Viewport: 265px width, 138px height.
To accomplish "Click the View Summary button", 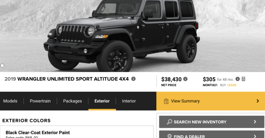I will (x=211, y=101).
